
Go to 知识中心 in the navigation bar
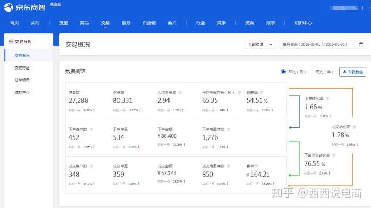point(302,23)
